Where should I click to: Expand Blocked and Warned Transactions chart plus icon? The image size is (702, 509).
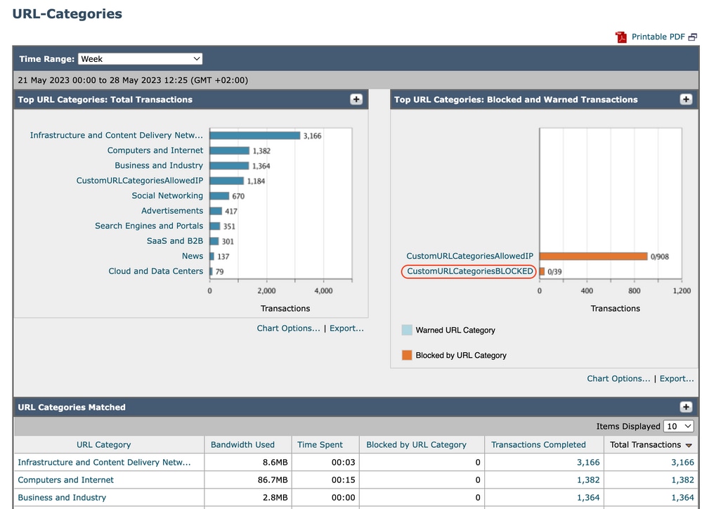coord(686,99)
